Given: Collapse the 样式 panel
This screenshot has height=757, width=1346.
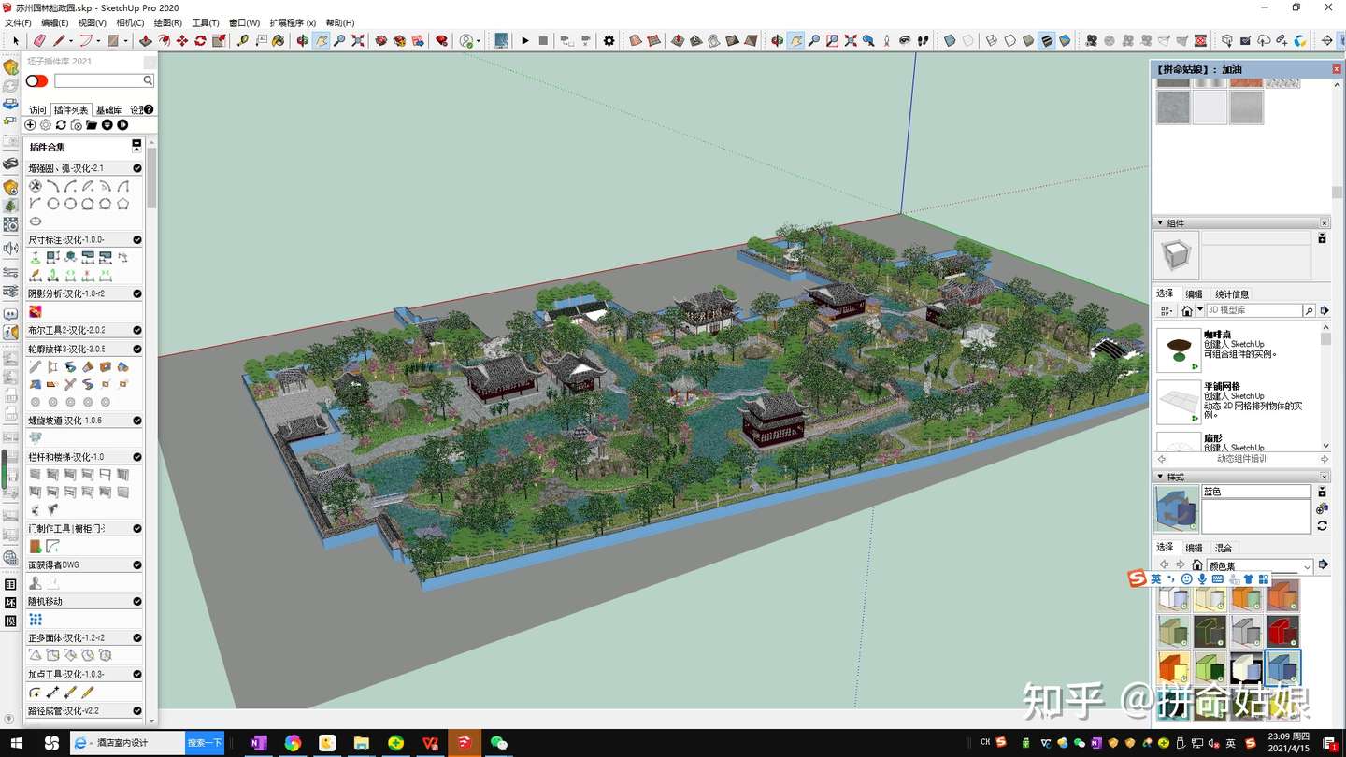Looking at the screenshot, I should (1160, 477).
